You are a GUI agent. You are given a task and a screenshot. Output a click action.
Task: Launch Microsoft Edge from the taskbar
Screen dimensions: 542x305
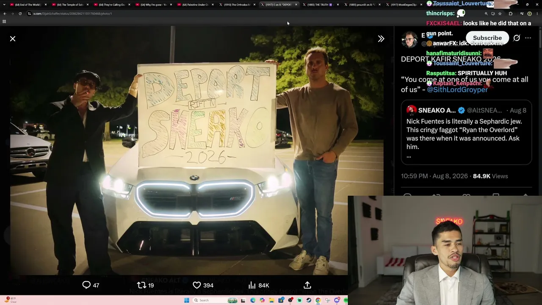pos(253,300)
